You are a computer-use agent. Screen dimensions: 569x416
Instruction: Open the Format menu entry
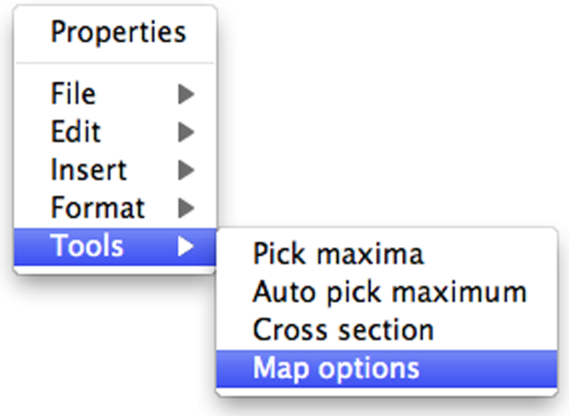coord(97,208)
